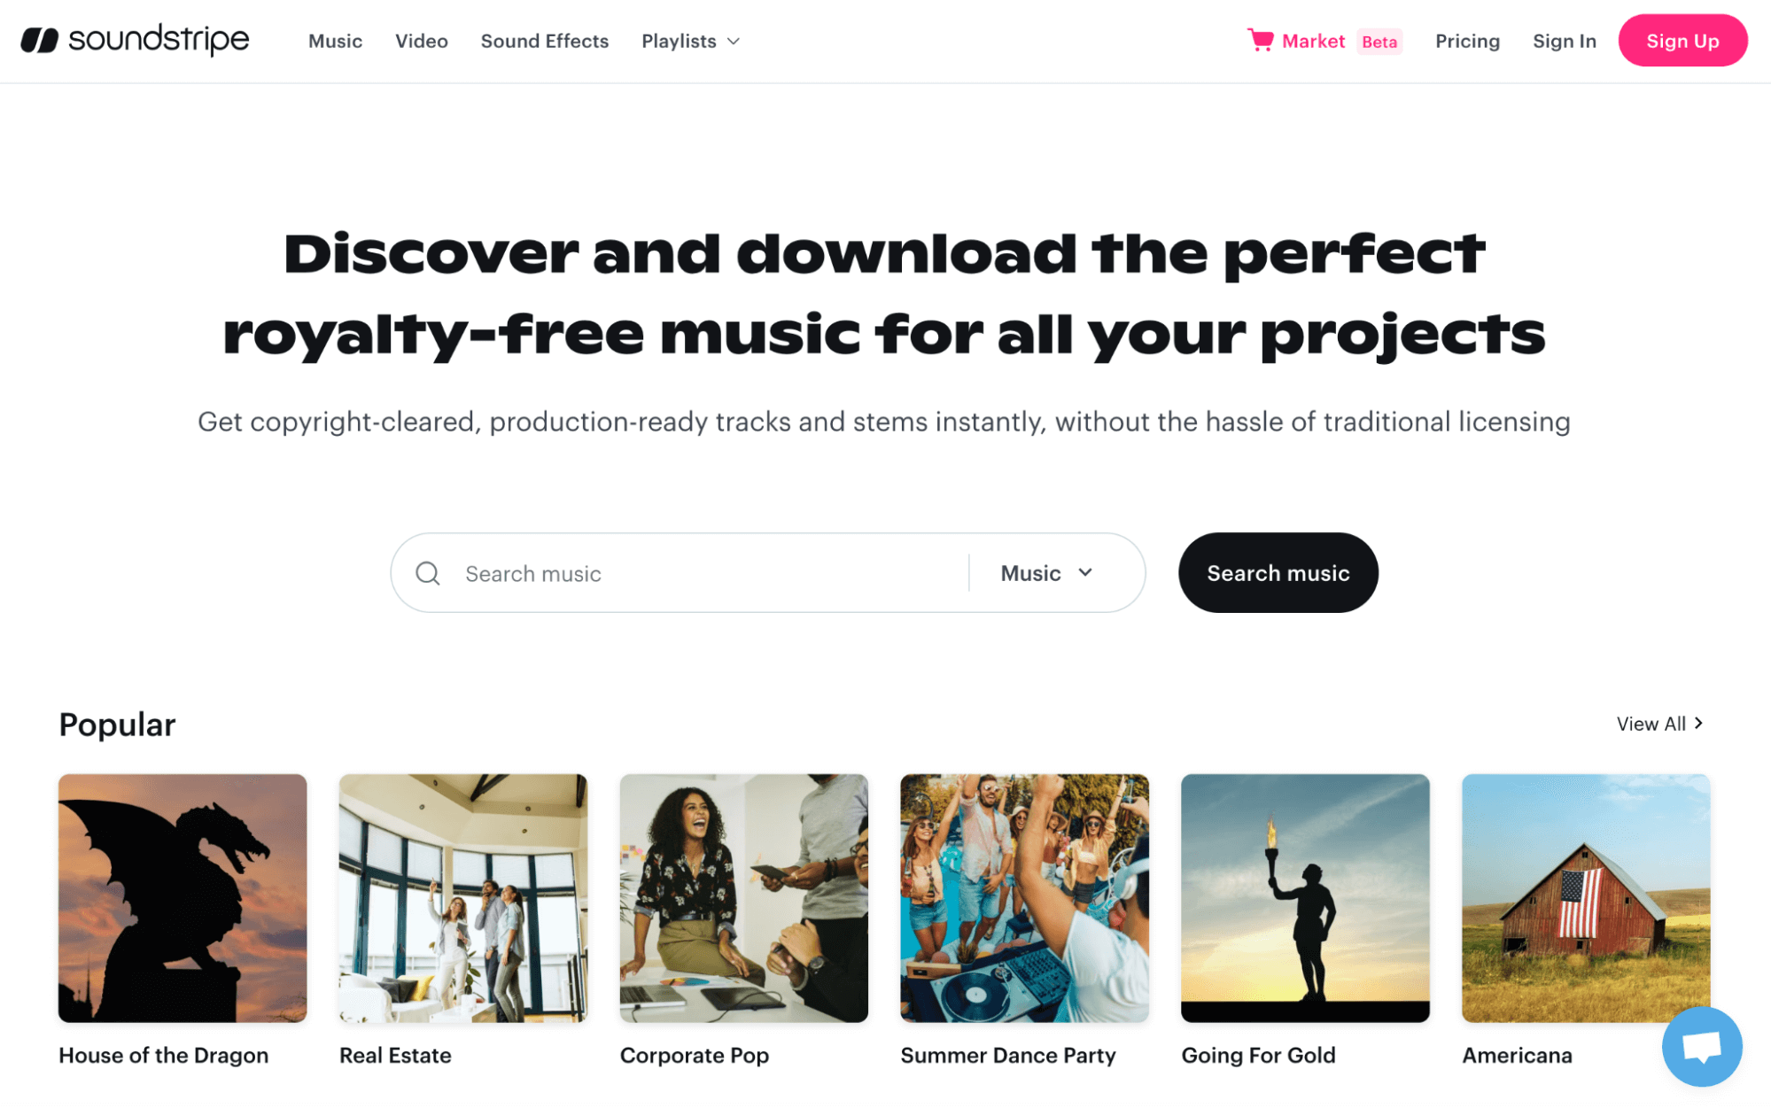Click the Sign Up button

click(1682, 41)
